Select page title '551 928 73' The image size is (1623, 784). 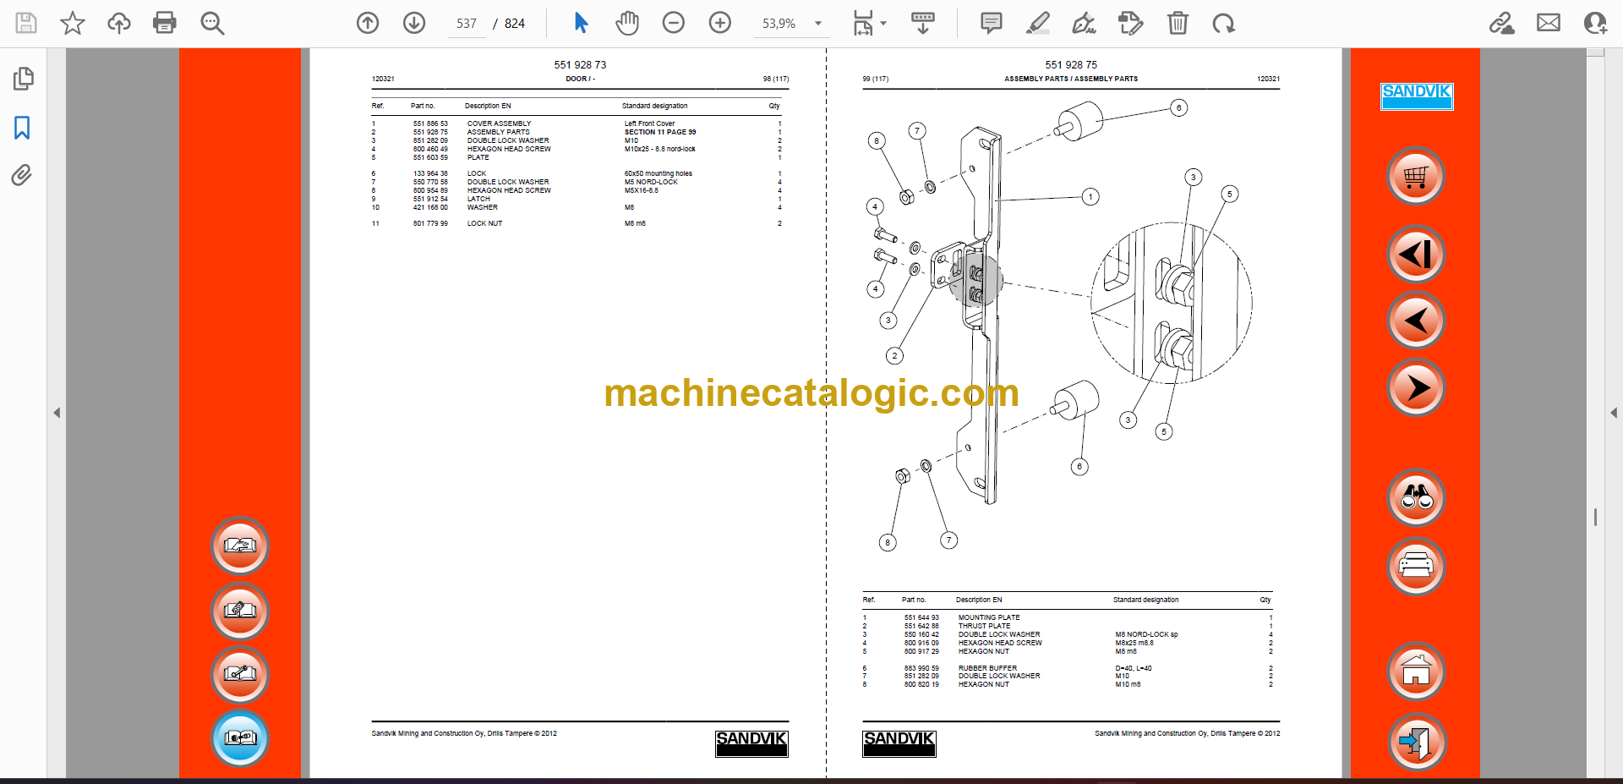(x=580, y=64)
